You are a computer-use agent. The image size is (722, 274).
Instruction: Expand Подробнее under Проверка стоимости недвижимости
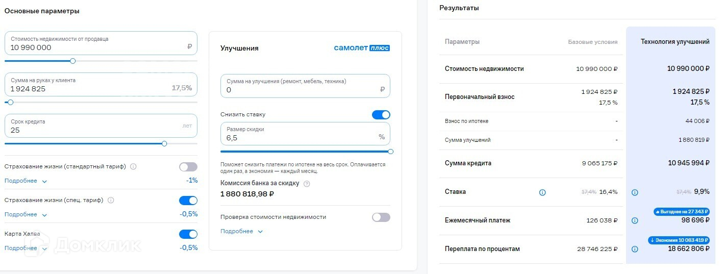(x=241, y=232)
